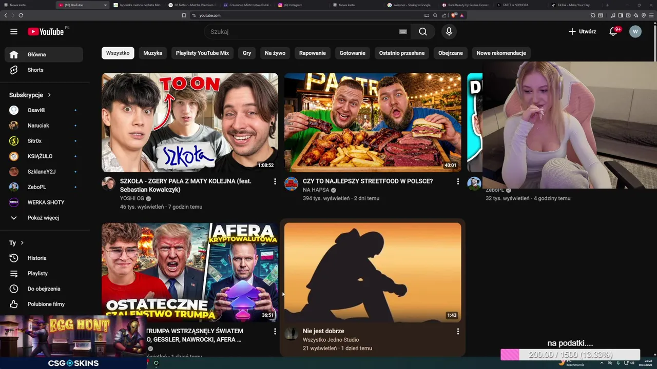
Task: Select Muzyka filter chip
Action: [x=153, y=53]
